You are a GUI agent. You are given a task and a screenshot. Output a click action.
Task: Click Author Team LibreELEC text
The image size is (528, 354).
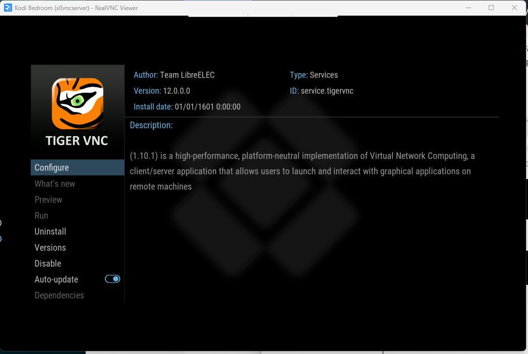[174, 75]
